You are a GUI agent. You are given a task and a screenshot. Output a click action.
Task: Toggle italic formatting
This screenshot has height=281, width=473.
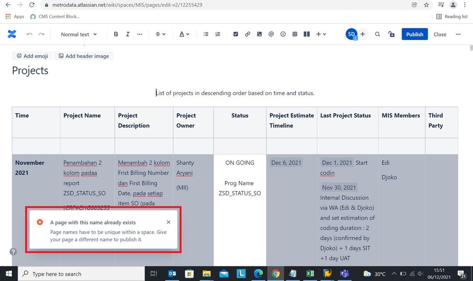[x=128, y=34]
